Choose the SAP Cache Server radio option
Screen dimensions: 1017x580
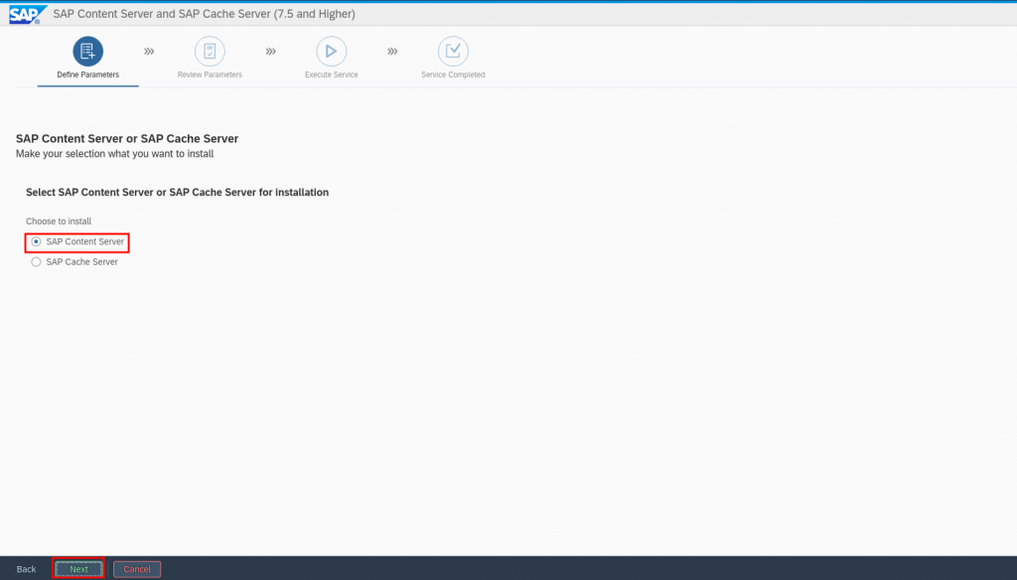pos(37,262)
